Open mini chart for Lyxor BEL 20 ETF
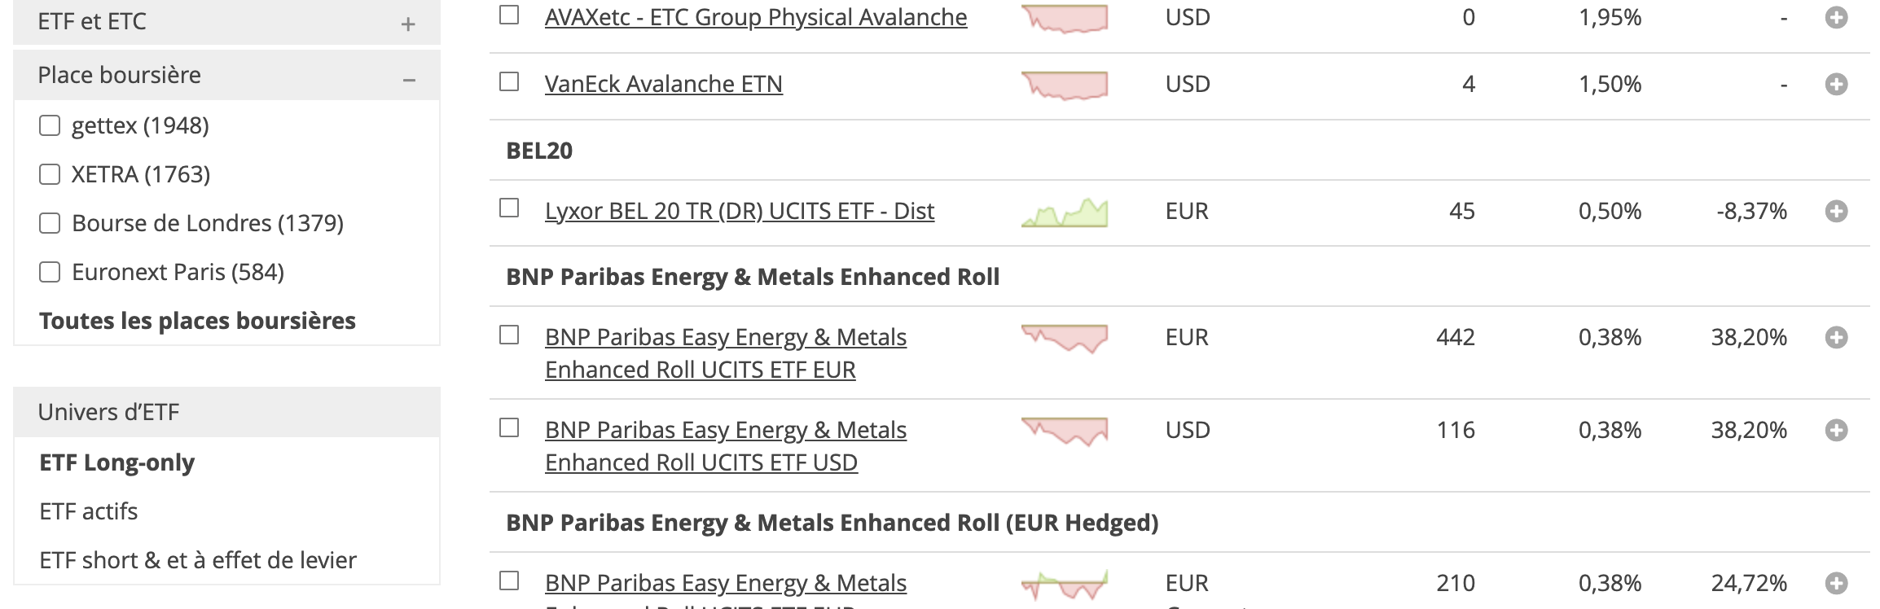Image resolution: width=1880 pixels, height=609 pixels. click(x=1064, y=212)
